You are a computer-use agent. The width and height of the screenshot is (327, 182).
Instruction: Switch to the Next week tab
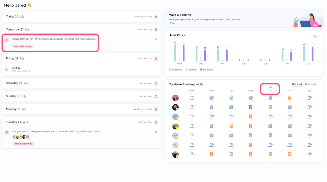click(311, 84)
